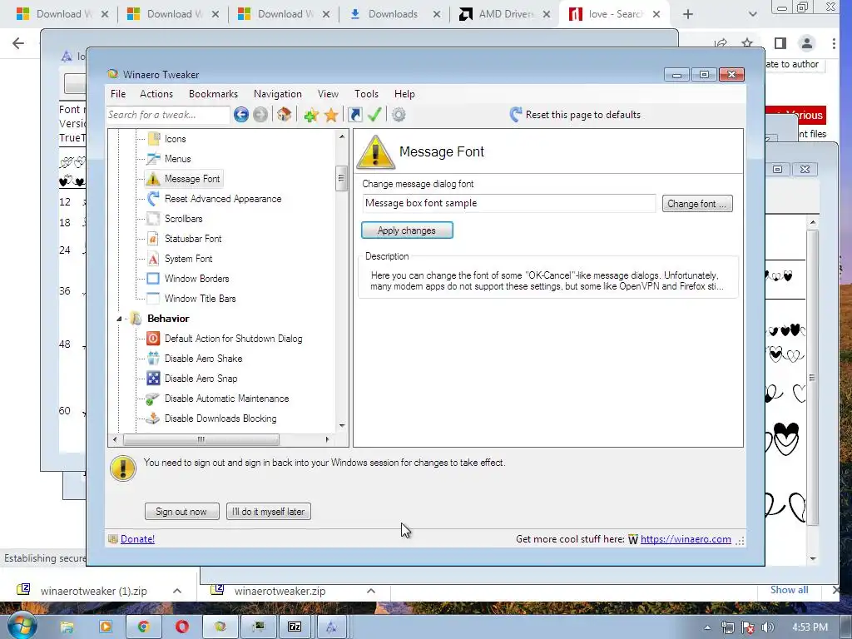Click the Message box font sample field

pyautogui.click(x=509, y=203)
